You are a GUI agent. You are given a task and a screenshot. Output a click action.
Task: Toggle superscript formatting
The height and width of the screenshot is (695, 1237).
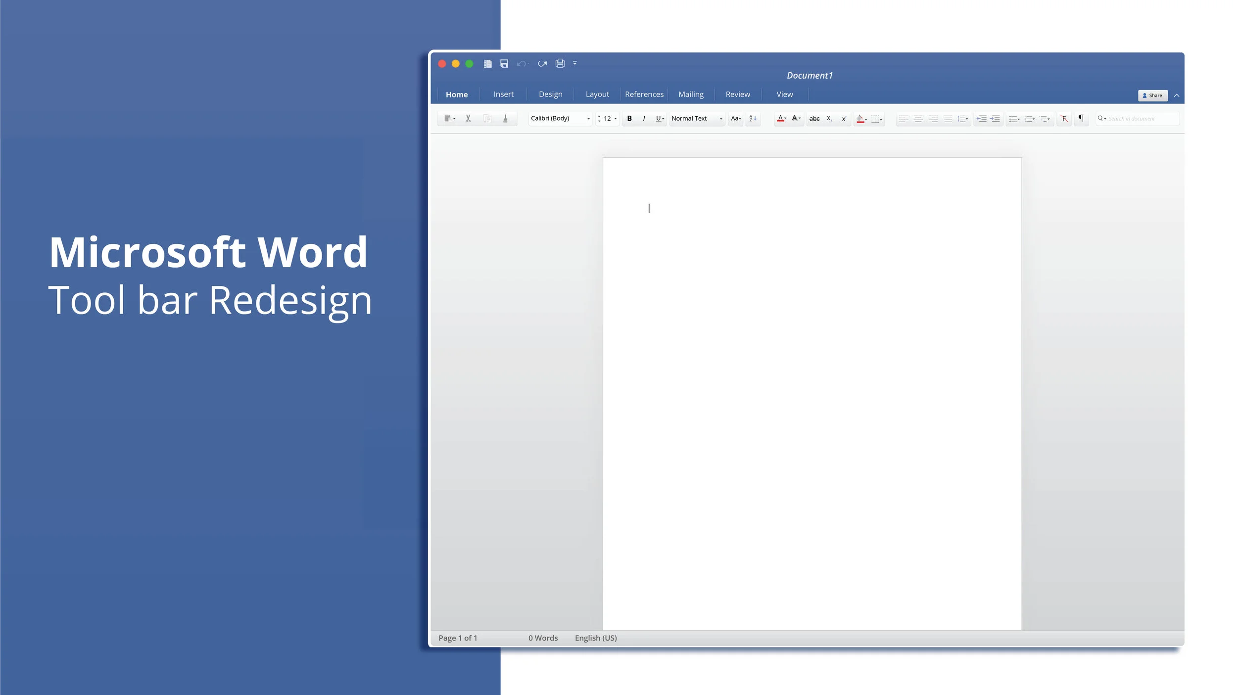pos(844,119)
